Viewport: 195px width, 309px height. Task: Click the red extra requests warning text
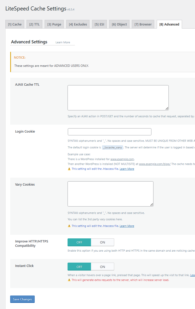point(120,280)
